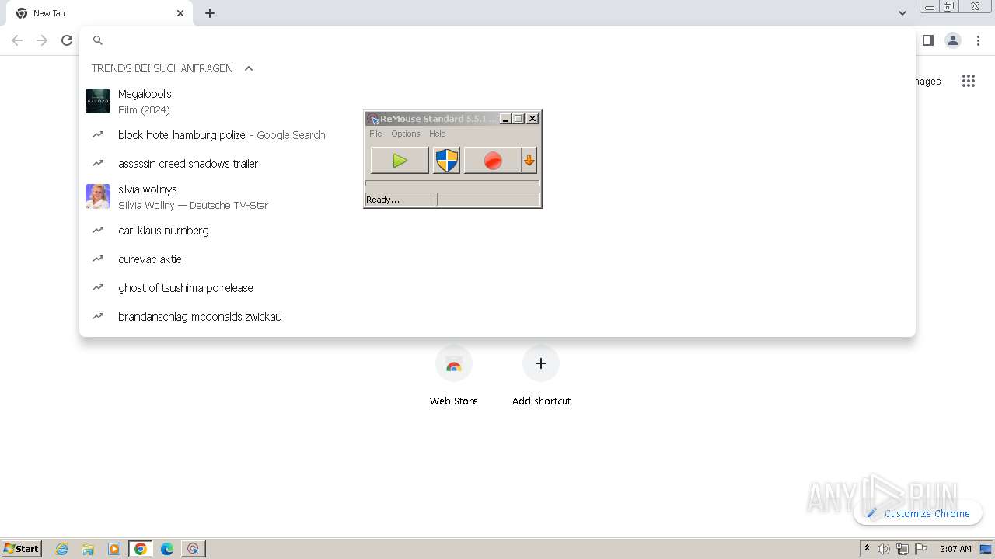The height and width of the screenshot is (559, 995).
Task: Collapse the Trends bei Suchanfragen section
Action: 249,68
